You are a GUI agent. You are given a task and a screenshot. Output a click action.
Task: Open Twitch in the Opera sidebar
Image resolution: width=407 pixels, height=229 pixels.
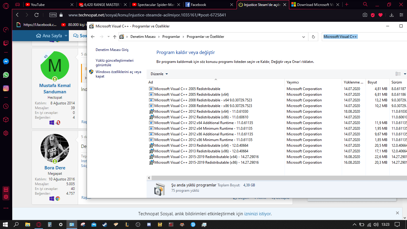coord(6,43)
